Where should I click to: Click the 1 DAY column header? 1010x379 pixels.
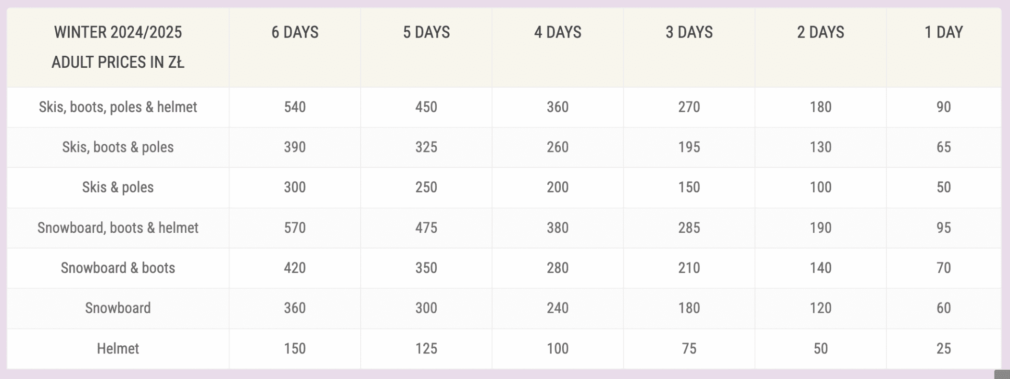coord(944,32)
